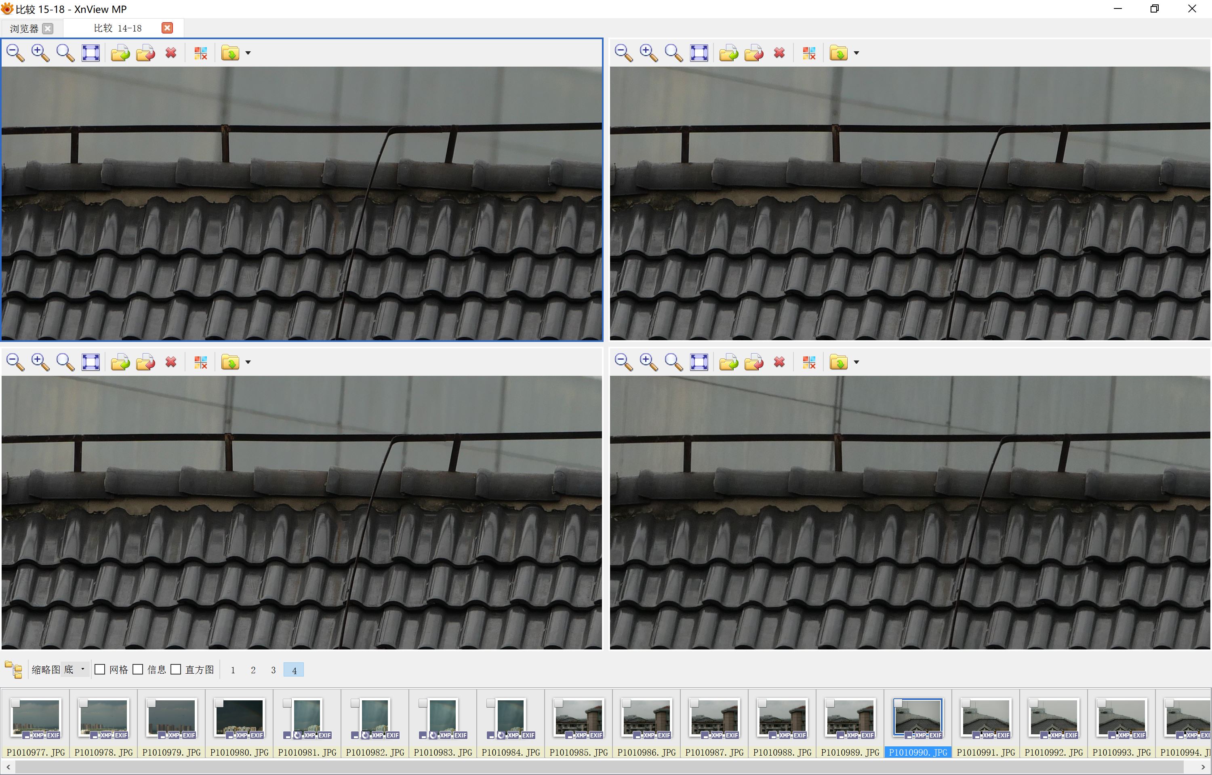Image resolution: width=1212 pixels, height=775 pixels.
Task: Click move-to-folder red arrow icon in top-right pane
Action: pyautogui.click(x=753, y=53)
